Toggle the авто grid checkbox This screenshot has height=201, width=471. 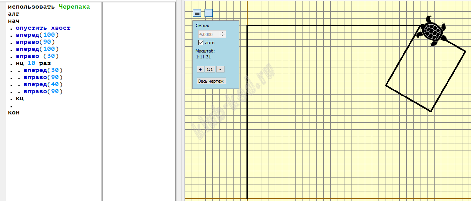[x=201, y=42]
